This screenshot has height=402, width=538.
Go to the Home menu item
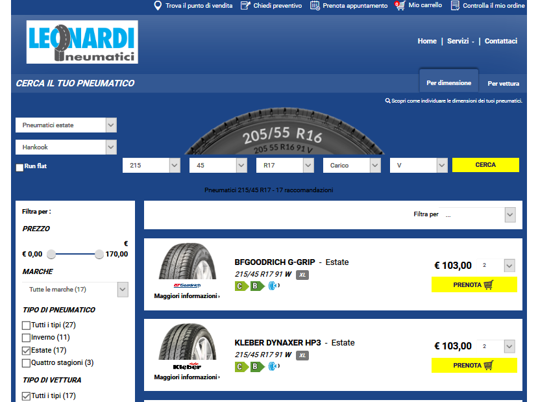point(427,41)
